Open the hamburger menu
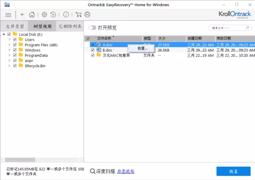 pyautogui.click(x=8, y=15)
